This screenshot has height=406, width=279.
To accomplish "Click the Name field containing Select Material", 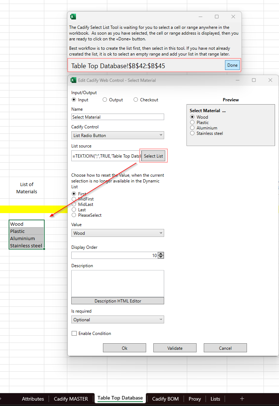I will [118, 117].
